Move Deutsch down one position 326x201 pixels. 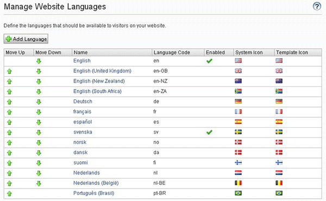point(39,102)
